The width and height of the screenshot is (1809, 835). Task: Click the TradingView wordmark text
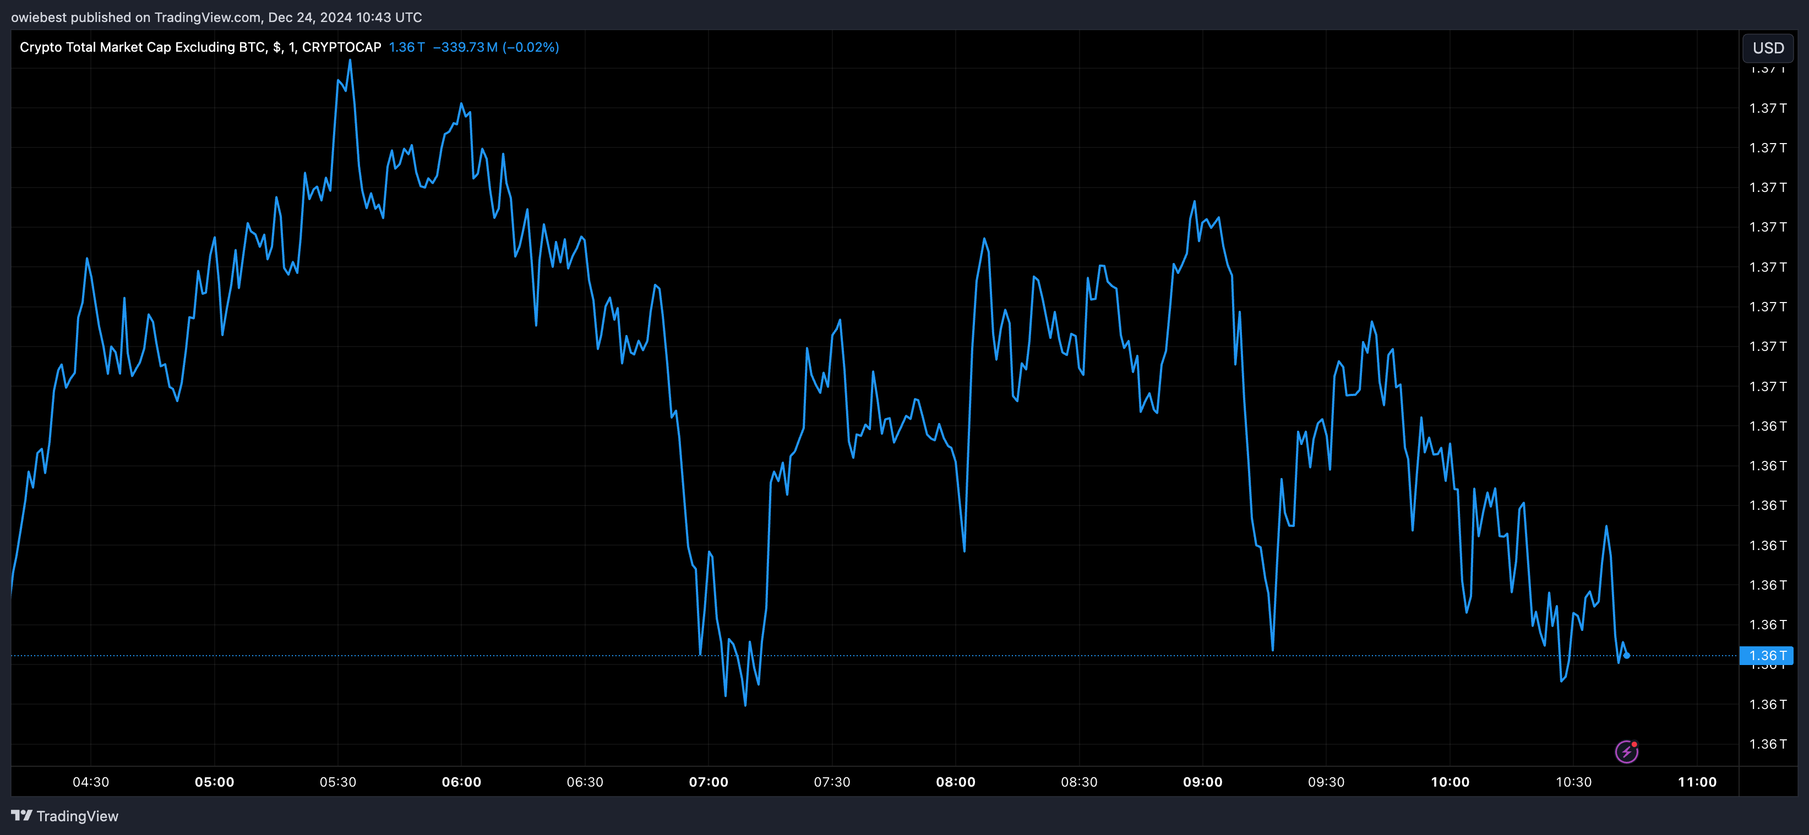click(x=77, y=816)
